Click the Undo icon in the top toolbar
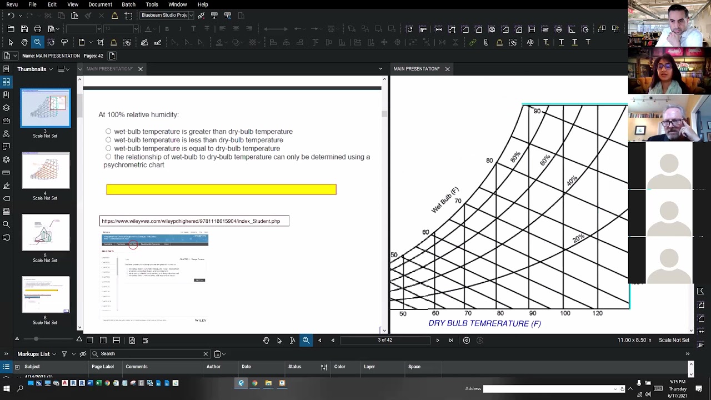Viewport: 711px width, 400px height. click(11, 16)
